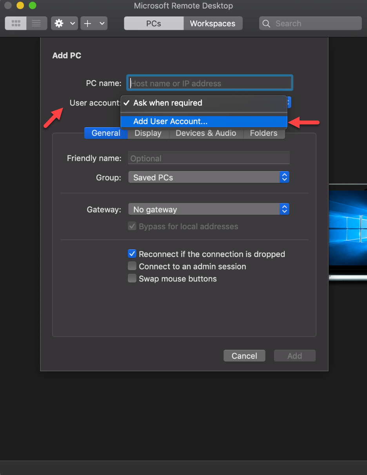Open the Display tab

pyautogui.click(x=148, y=133)
